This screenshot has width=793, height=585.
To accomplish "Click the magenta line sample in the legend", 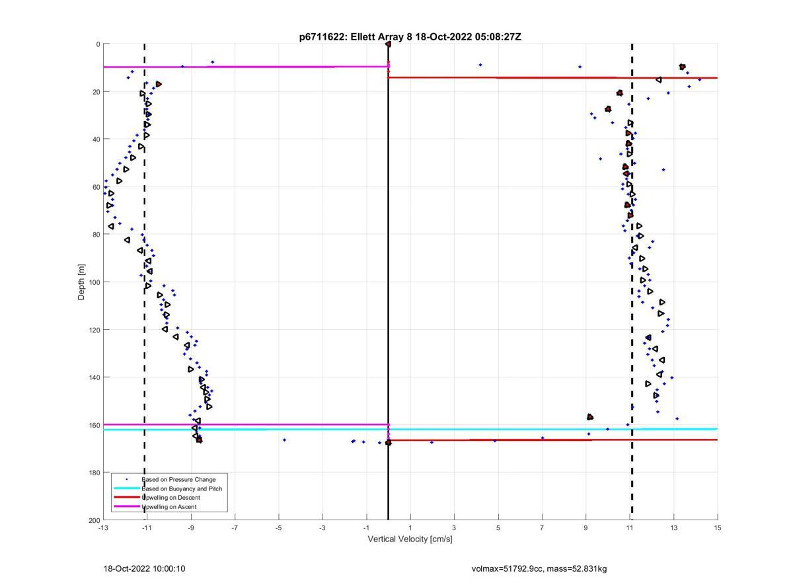I will [127, 507].
